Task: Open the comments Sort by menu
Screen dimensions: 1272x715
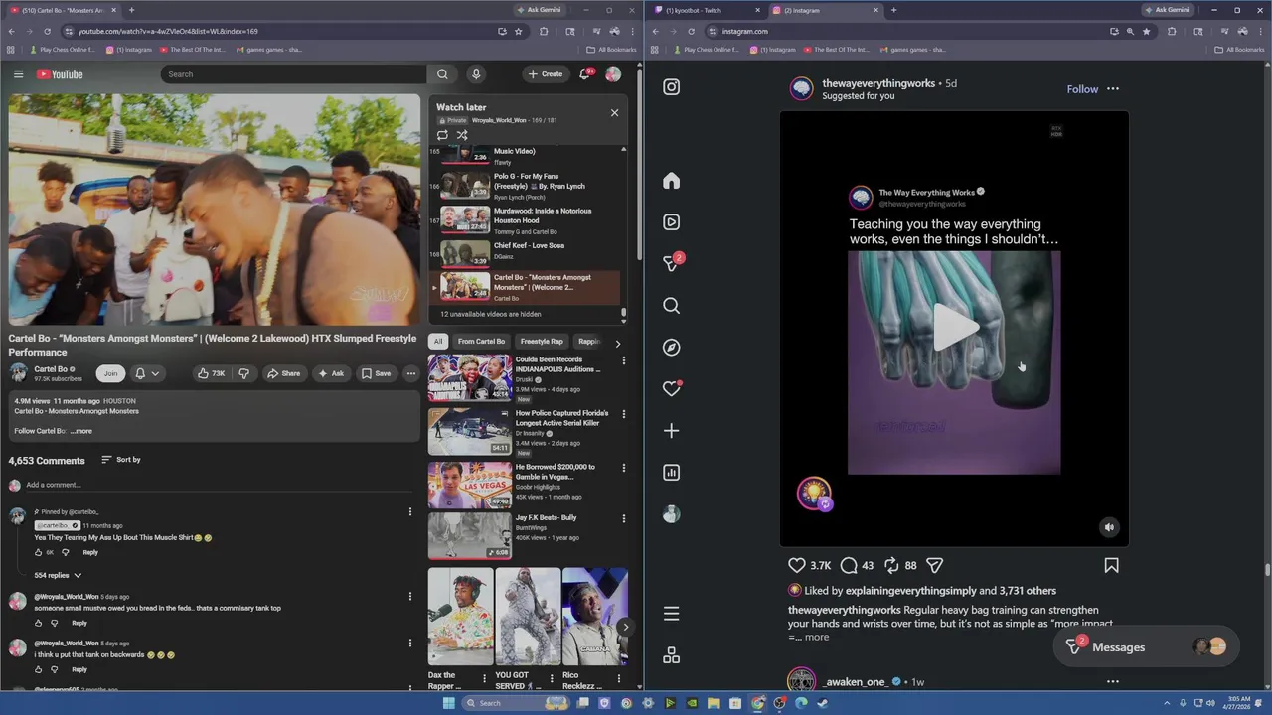Action: point(120,460)
